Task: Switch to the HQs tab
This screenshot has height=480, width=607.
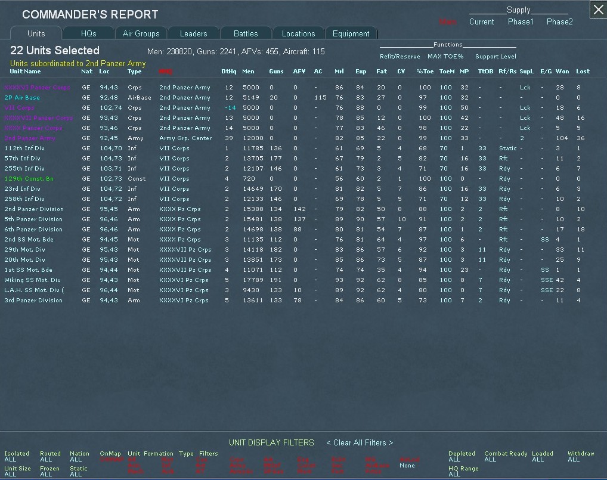Action: point(88,33)
